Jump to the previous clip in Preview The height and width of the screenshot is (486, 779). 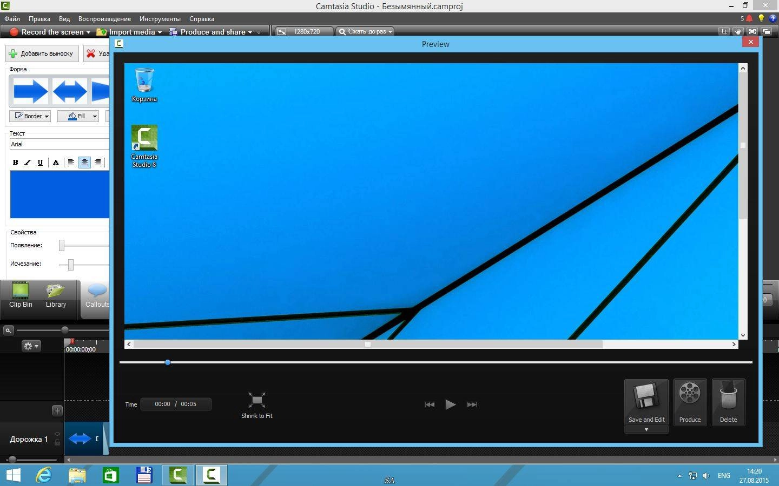point(430,404)
